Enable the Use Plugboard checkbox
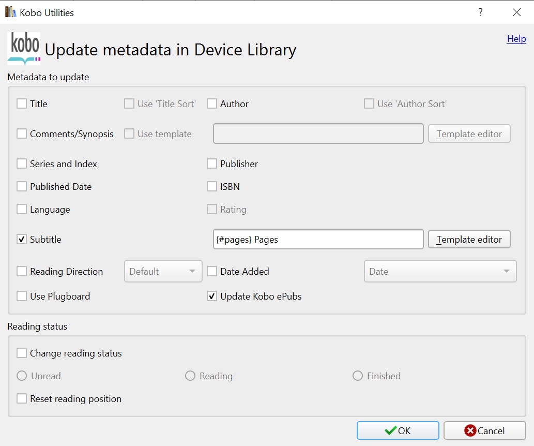This screenshot has width=534, height=446. [x=22, y=296]
